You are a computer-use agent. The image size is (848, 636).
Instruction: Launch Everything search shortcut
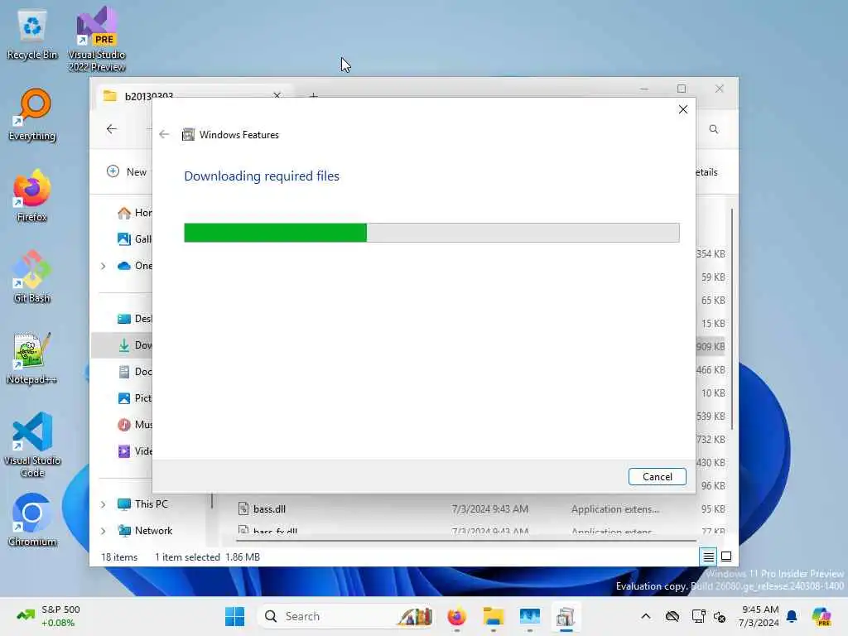click(32, 115)
